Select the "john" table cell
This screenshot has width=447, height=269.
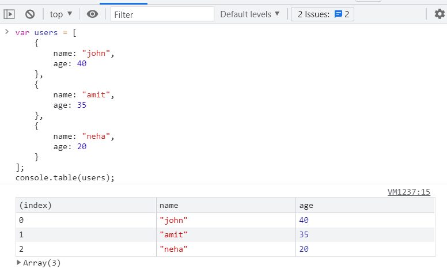pos(226,220)
